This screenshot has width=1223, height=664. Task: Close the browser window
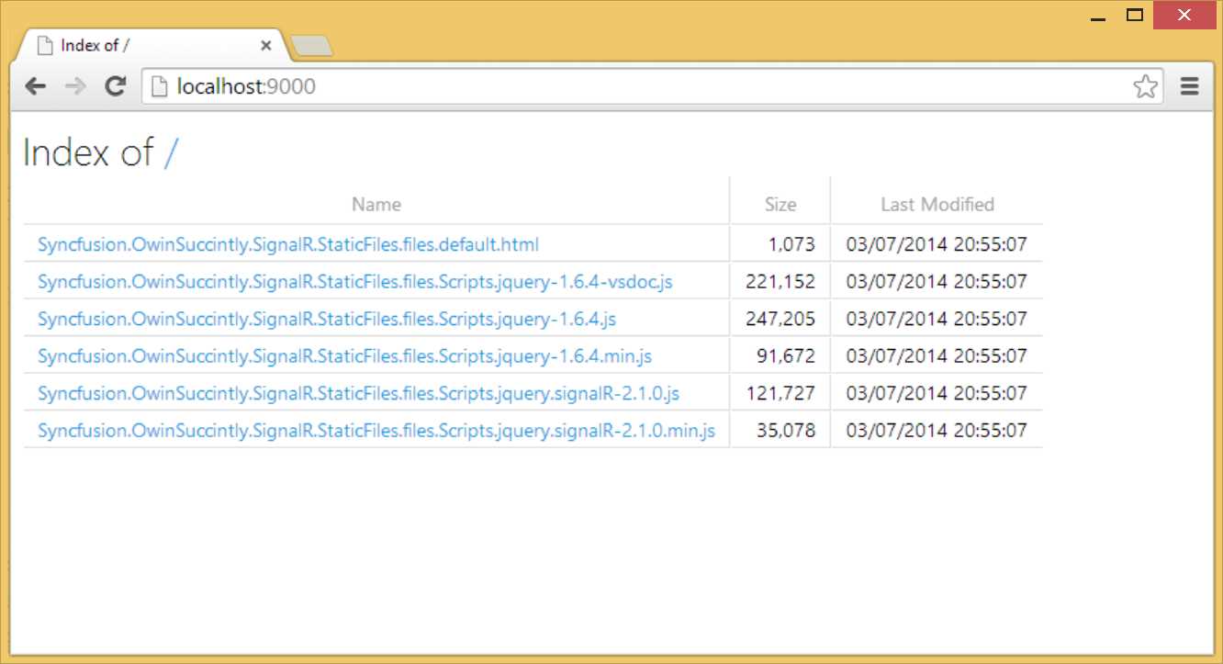click(1184, 15)
